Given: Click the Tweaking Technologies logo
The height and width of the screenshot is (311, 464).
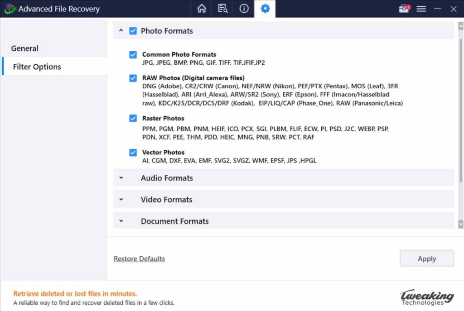Looking at the screenshot, I should (x=427, y=297).
